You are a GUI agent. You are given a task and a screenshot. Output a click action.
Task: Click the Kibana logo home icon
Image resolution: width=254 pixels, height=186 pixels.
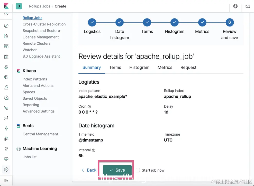coord(6,6)
